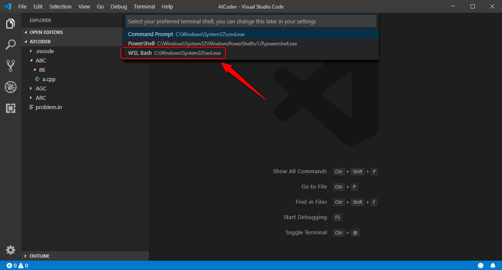The height and width of the screenshot is (270, 502).
Task: Select Command Prompt as terminal shell
Action: click(251, 34)
